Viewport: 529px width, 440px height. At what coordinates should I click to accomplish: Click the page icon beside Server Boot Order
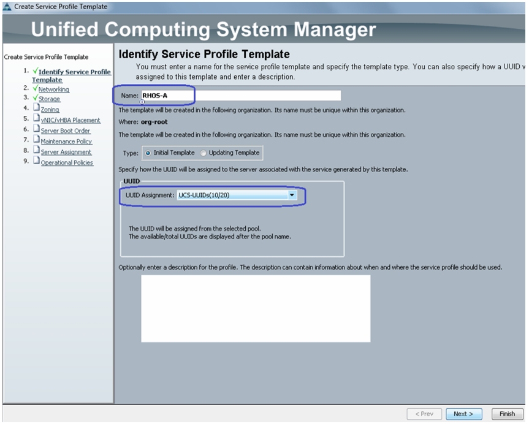pyautogui.click(x=36, y=129)
